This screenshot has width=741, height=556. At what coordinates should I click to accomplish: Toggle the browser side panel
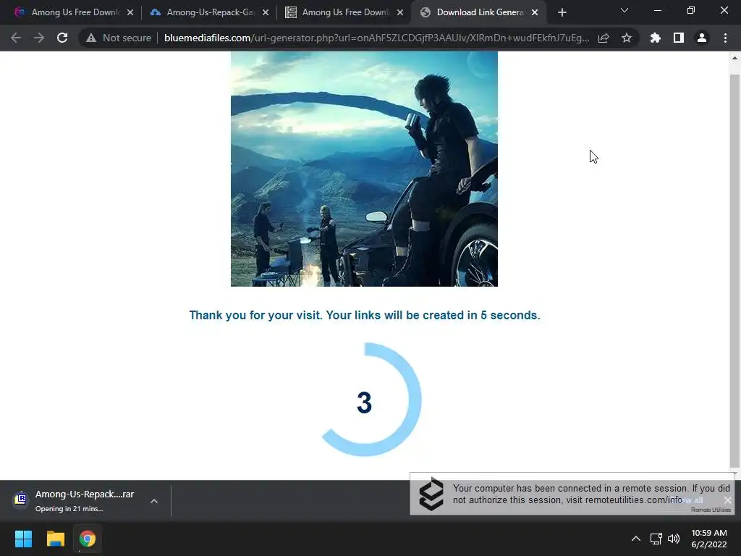point(679,38)
